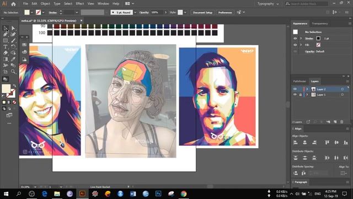353x199 pixels.
Task: Set None fill mode button
Action: [x=14, y=102]
